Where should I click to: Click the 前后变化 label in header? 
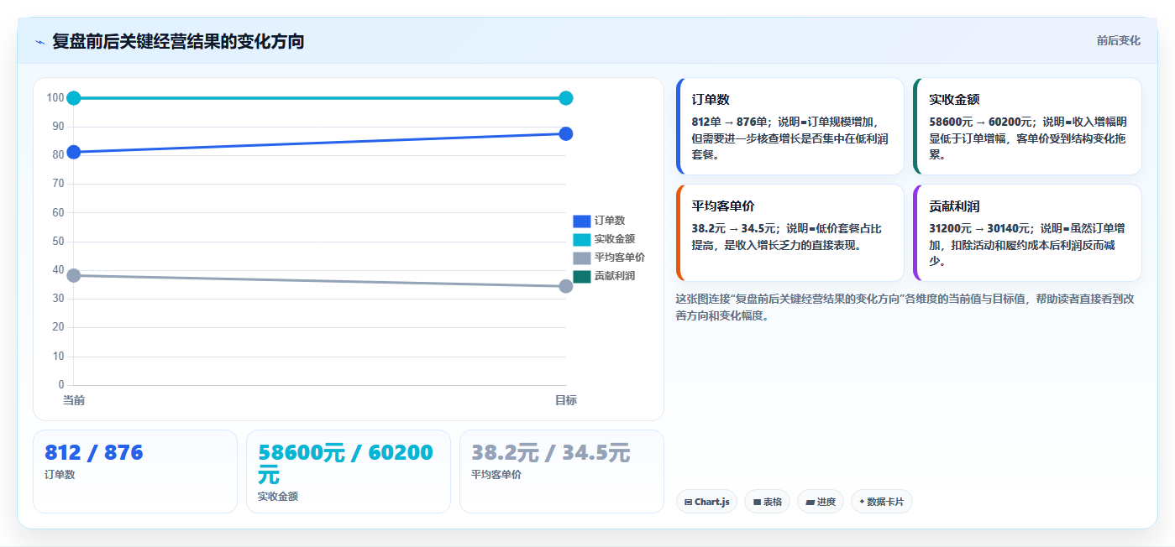coord(1118,40)
